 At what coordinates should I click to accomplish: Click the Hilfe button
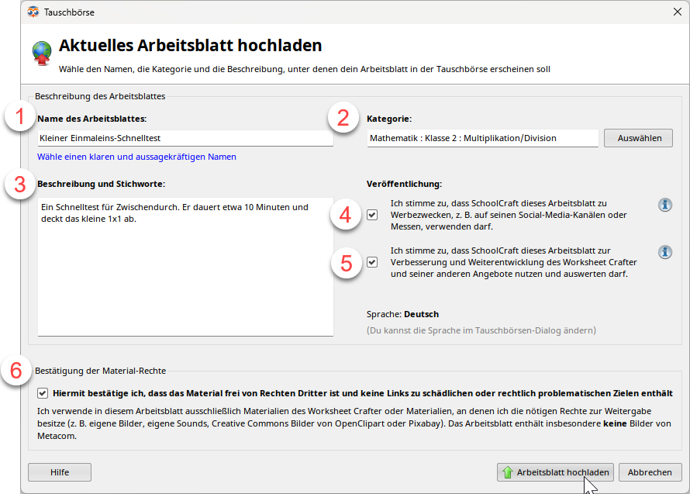point(59,472)
